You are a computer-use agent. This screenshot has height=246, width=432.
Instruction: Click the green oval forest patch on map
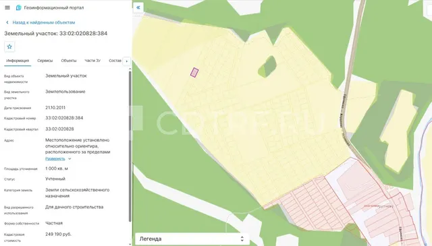pos(267,67)
